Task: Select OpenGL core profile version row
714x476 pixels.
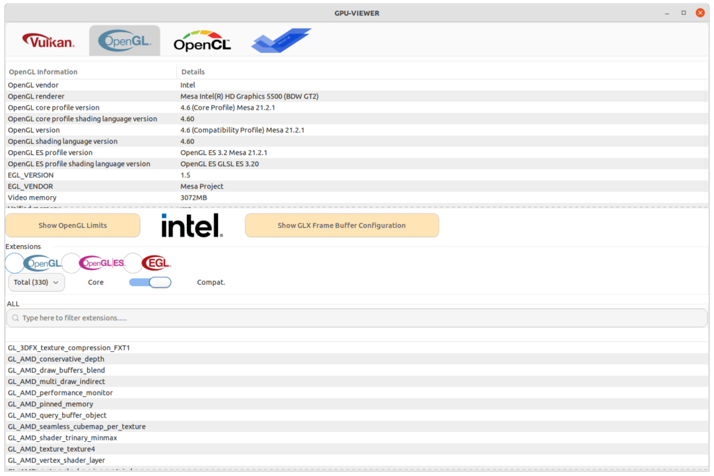Action: pos(357,107)
